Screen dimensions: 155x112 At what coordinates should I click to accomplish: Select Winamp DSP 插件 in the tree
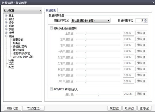[x=23, y=57]
